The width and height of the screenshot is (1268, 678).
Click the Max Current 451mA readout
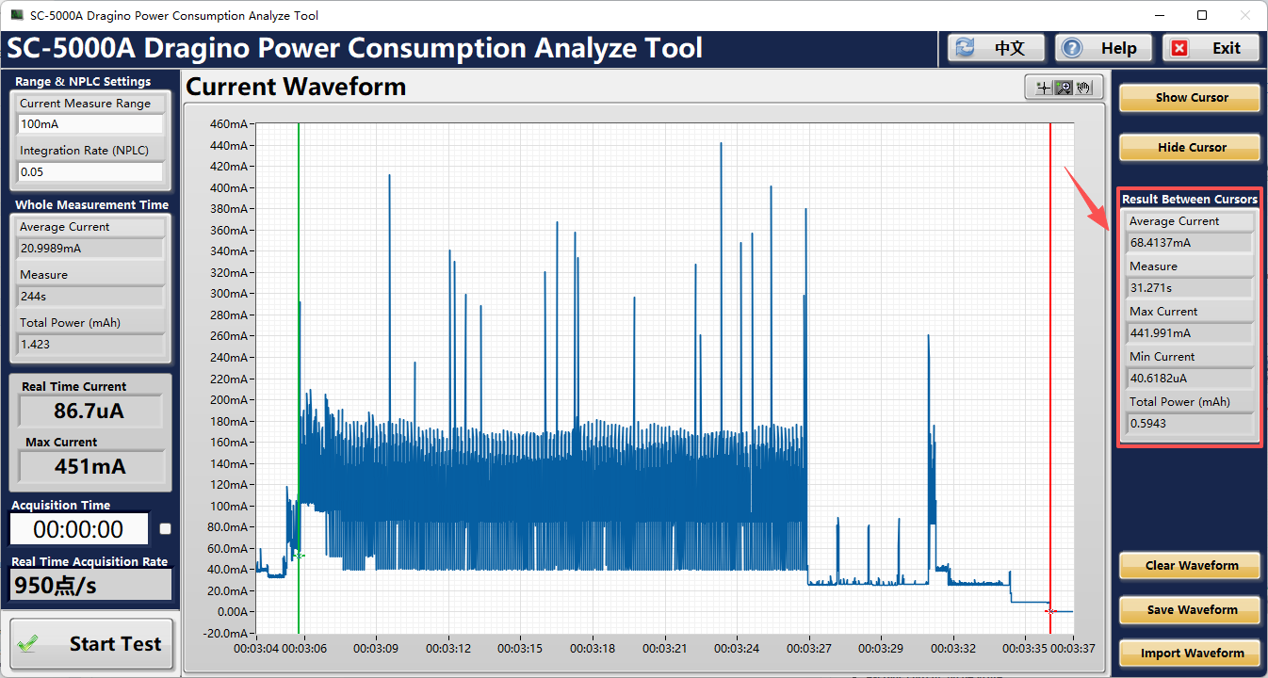[x=90, y=467]
